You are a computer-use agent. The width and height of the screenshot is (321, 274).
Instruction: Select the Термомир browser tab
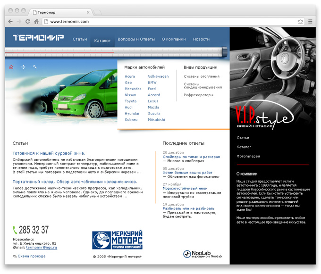[61, 12]
